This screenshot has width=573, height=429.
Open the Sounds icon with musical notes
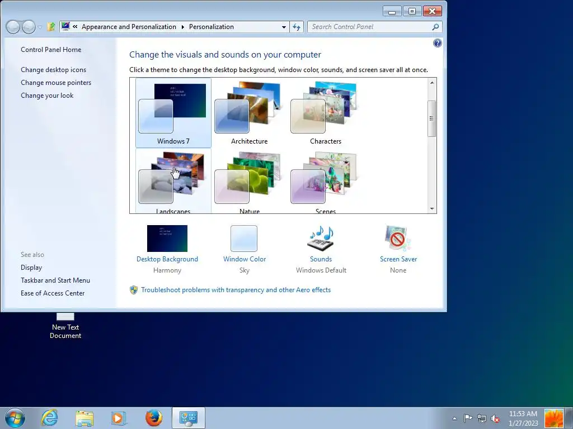(321, 238)
